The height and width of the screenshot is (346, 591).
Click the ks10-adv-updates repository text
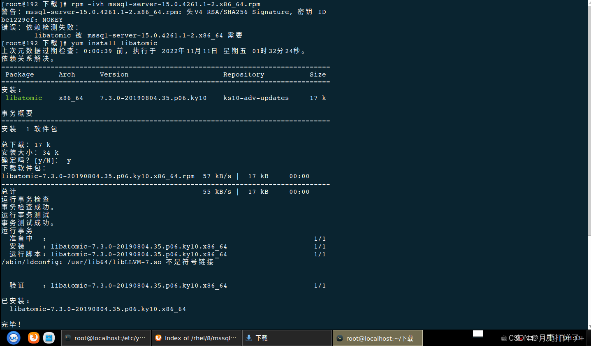click(256, 98)
